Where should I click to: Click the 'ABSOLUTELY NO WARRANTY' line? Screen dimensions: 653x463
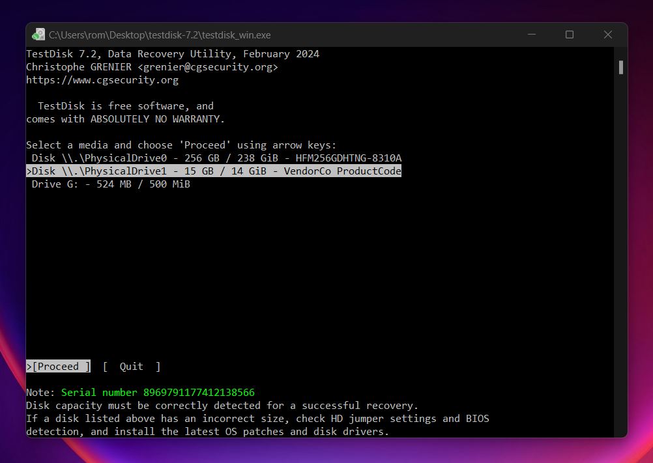pos(125,119)
